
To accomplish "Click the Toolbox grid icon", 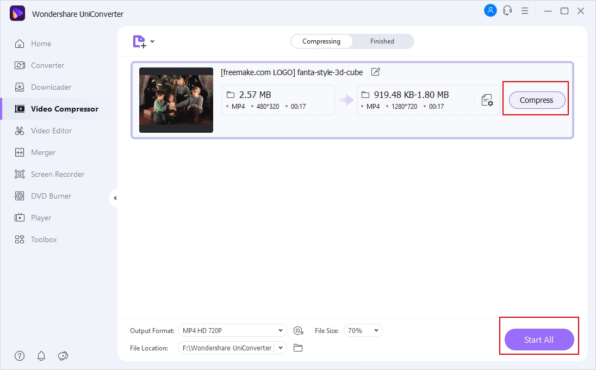I will [20, 239].
